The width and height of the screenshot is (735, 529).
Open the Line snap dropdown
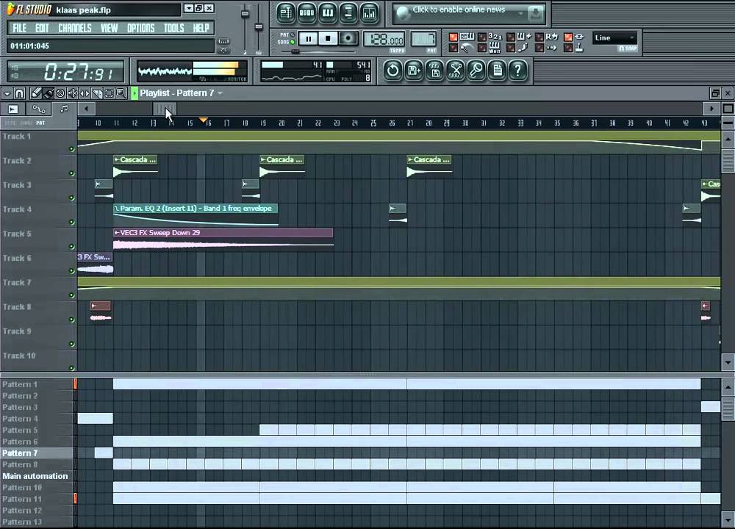pyautogui.click(x=614, y=38)
